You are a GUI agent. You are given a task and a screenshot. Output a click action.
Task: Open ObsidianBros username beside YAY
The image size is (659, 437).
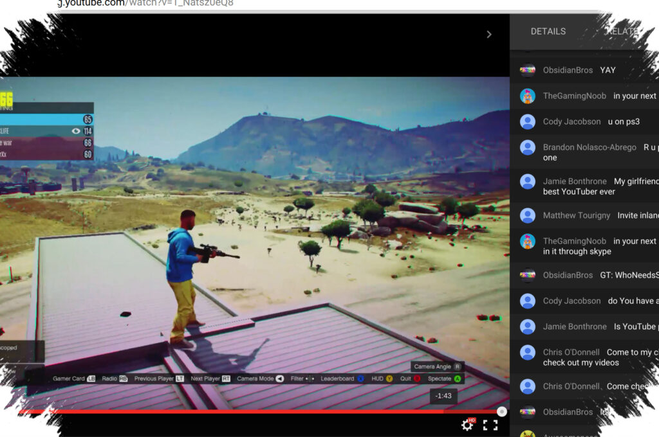point(568,70)
